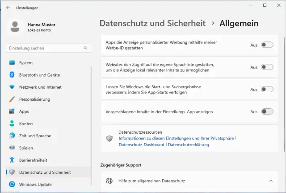Click the Zeit und Sprache globe icon
The width and height of the screenshot is (286, 193).
pyautogui.click(x=12, y=136)
